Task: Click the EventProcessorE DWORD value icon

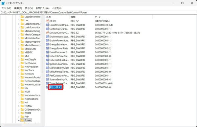Action: coord(48,52)
